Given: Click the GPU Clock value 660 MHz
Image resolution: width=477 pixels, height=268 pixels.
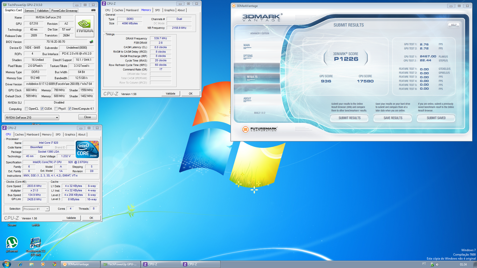Looking at the screenshot, I should coord(32,90).
